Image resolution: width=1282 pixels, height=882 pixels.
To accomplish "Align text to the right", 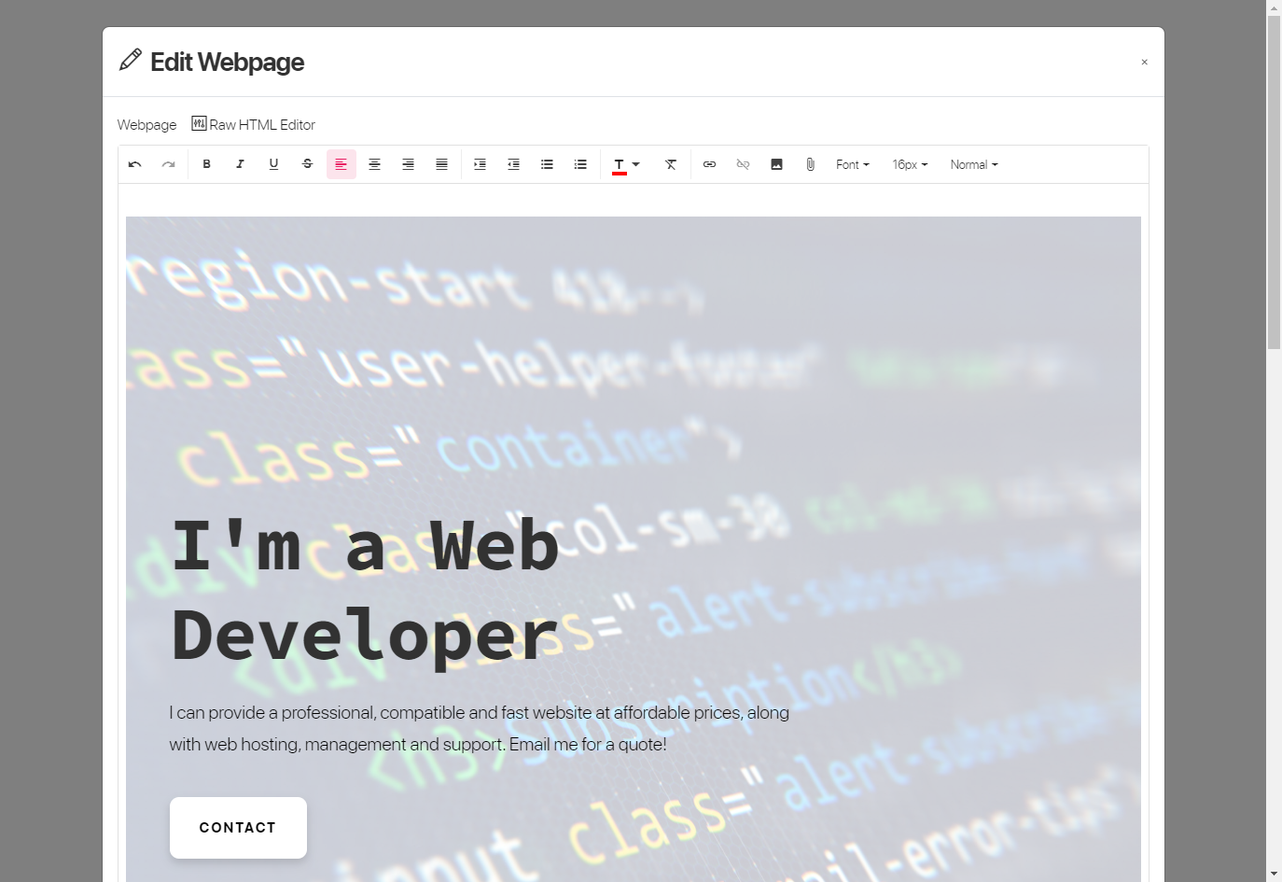I will point(409,164).
